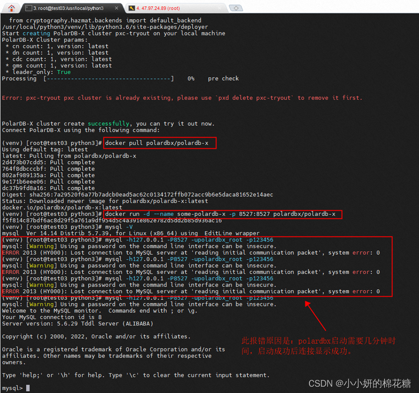Click 'Your MySQL connection id is 8' line
Screen dimensions: 419x393
tap(52, 317)
